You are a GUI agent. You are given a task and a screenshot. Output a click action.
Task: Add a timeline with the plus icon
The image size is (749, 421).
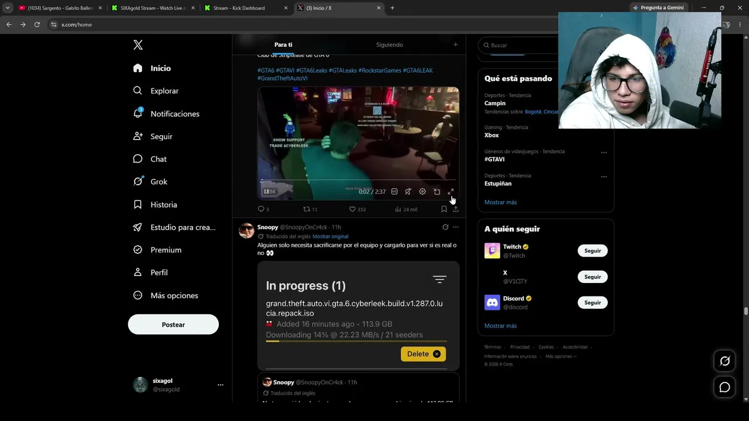click(456, 44)
